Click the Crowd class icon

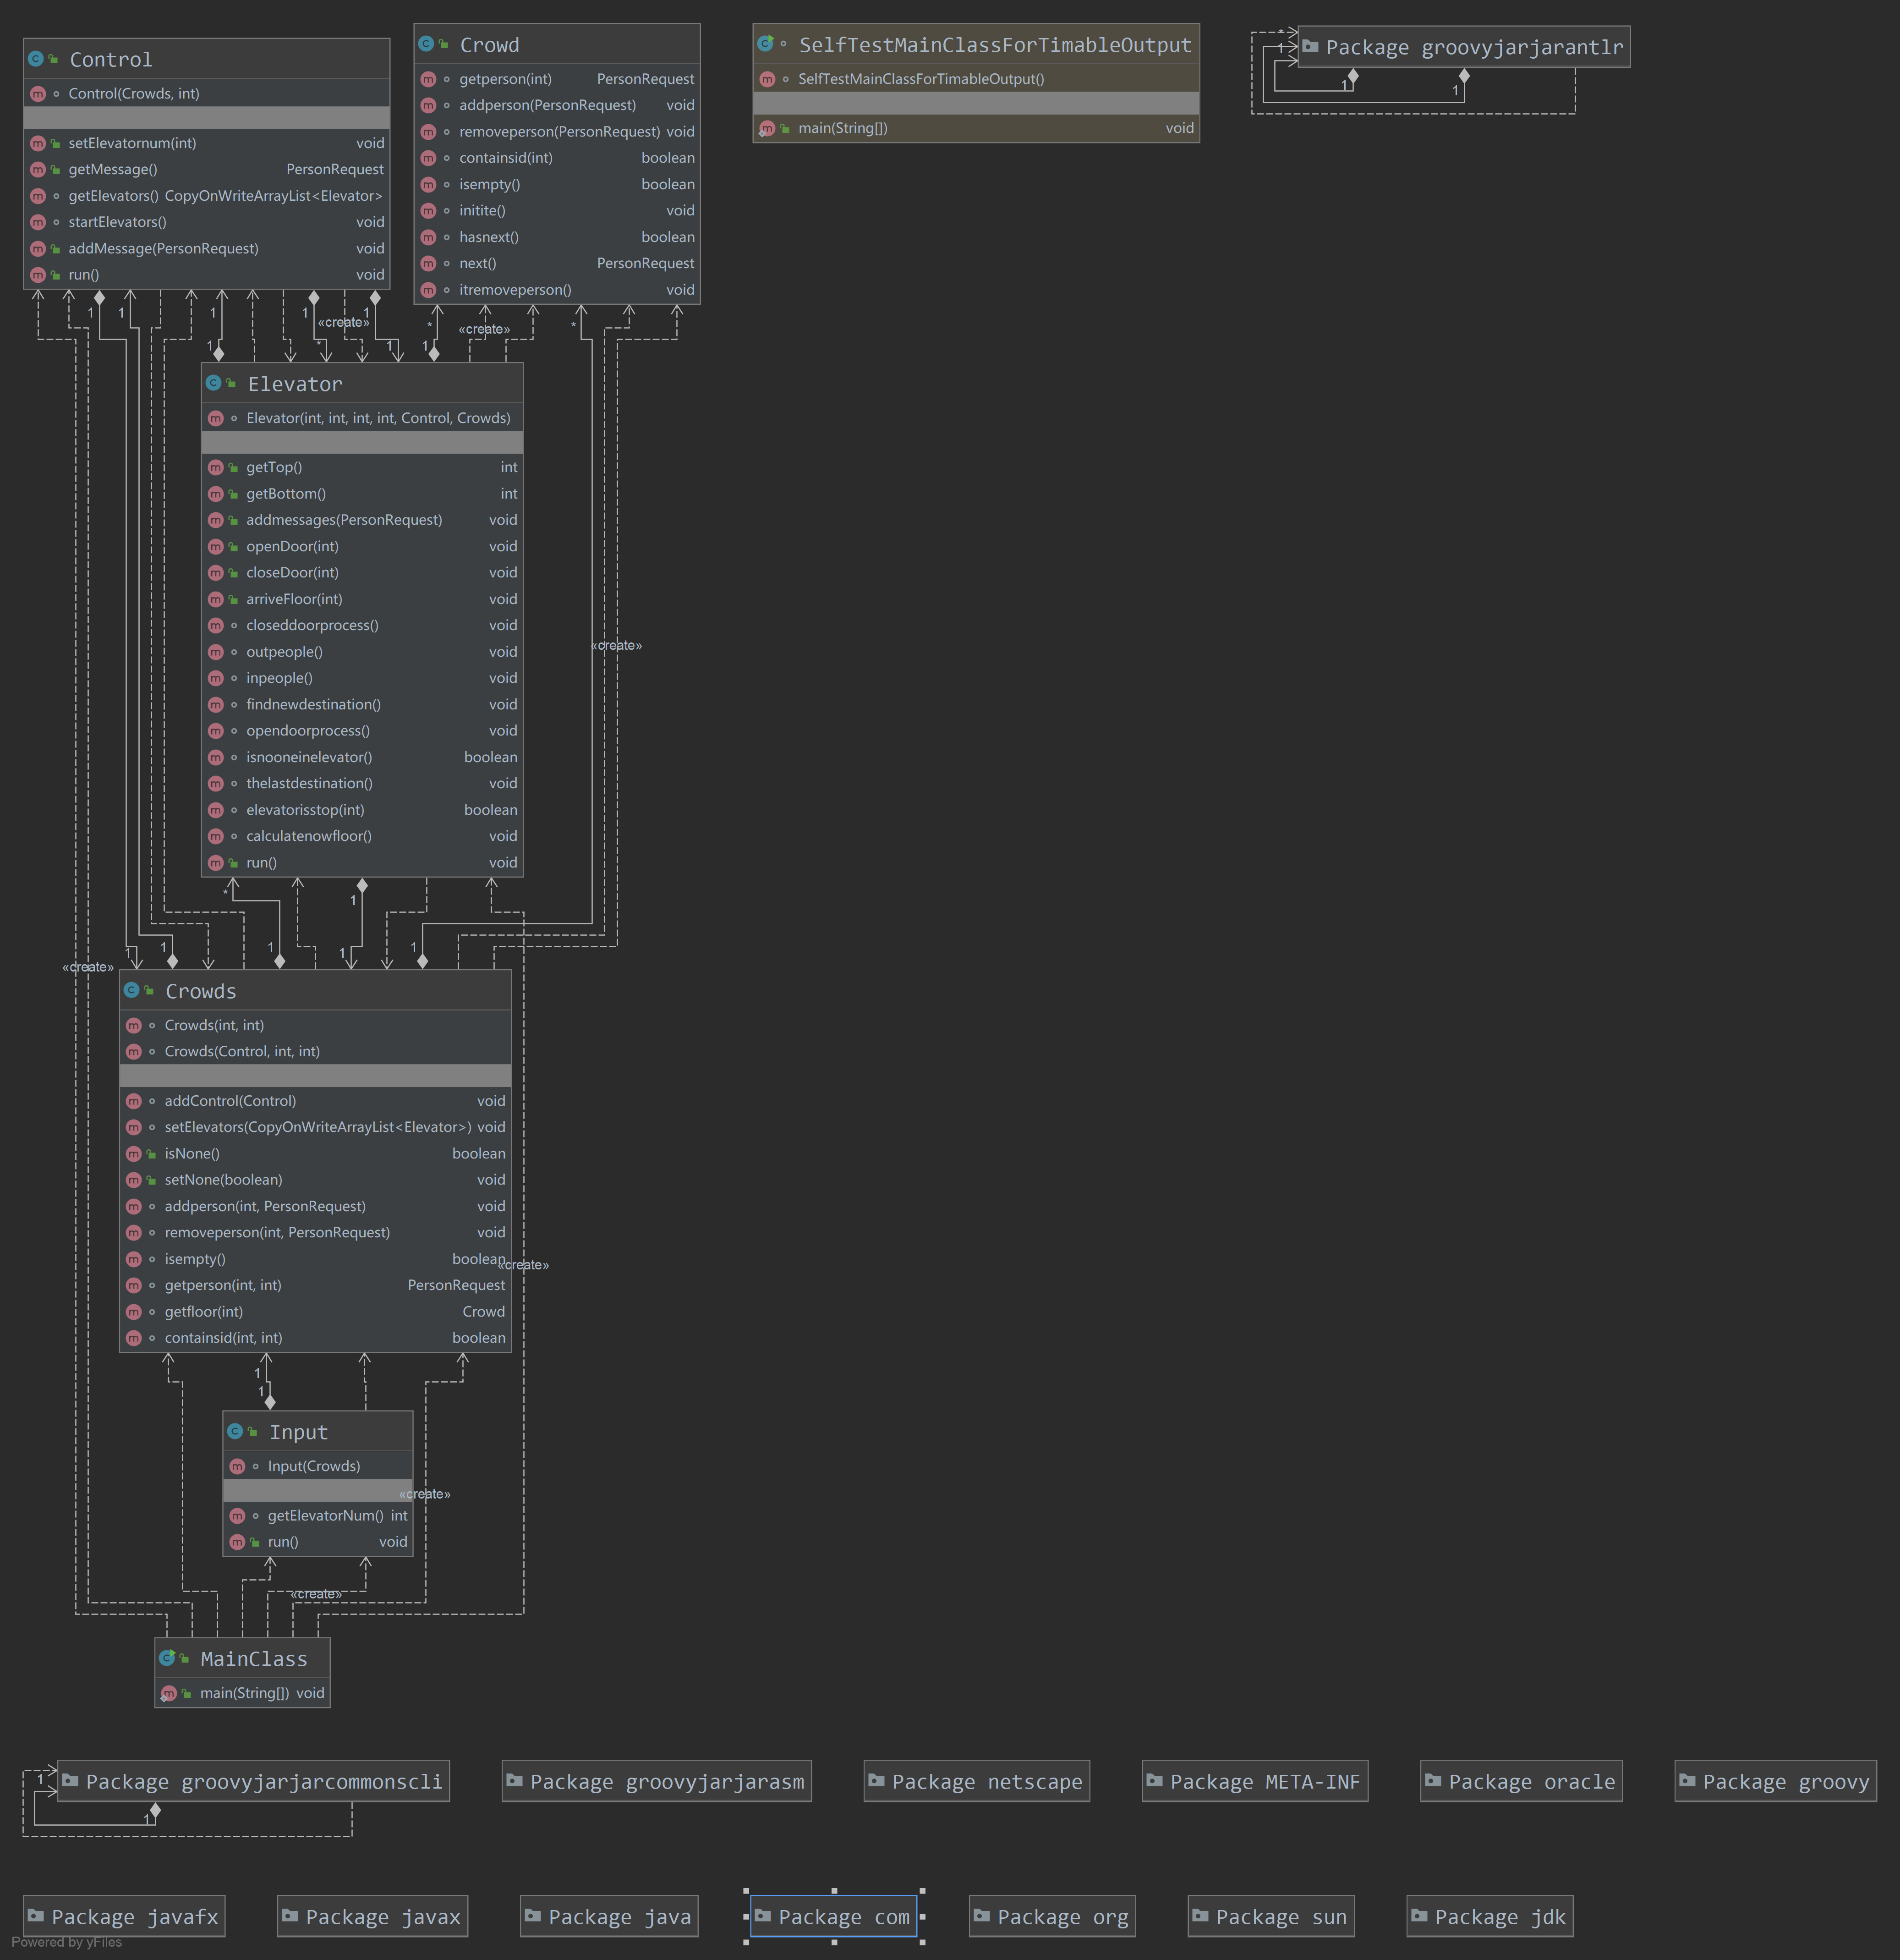point(426,45)
